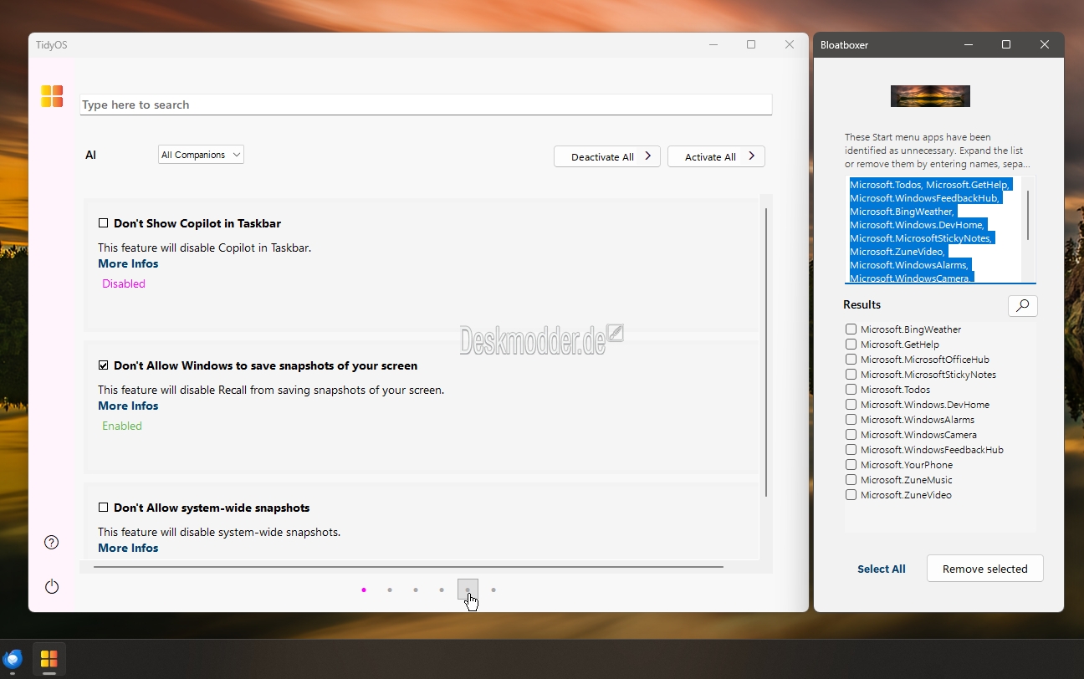This screenshot has height=679, width=1084.
Task: Click the Bloatboxer text box scrollbar
Action: coord(1028,215)
